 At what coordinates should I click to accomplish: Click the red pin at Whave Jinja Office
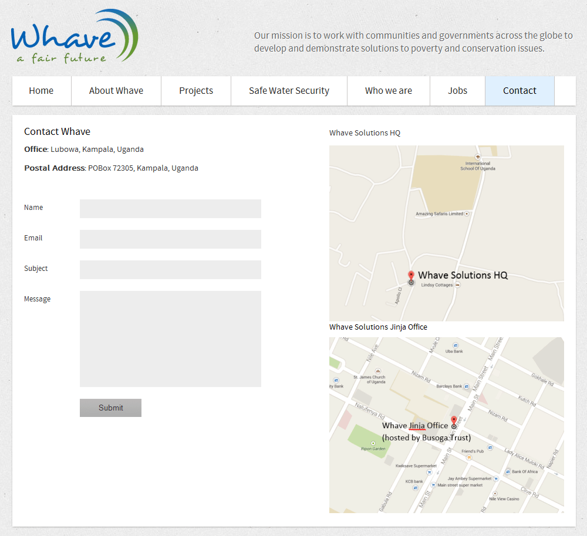tap(454, 420)
